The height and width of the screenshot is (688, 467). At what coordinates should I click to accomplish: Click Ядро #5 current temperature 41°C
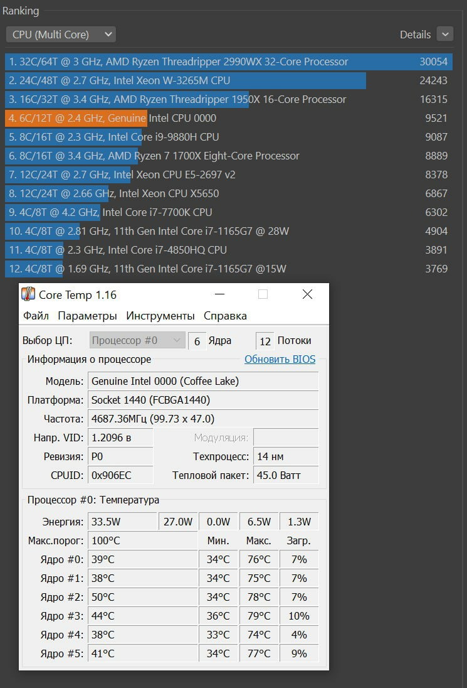(143, 653)
